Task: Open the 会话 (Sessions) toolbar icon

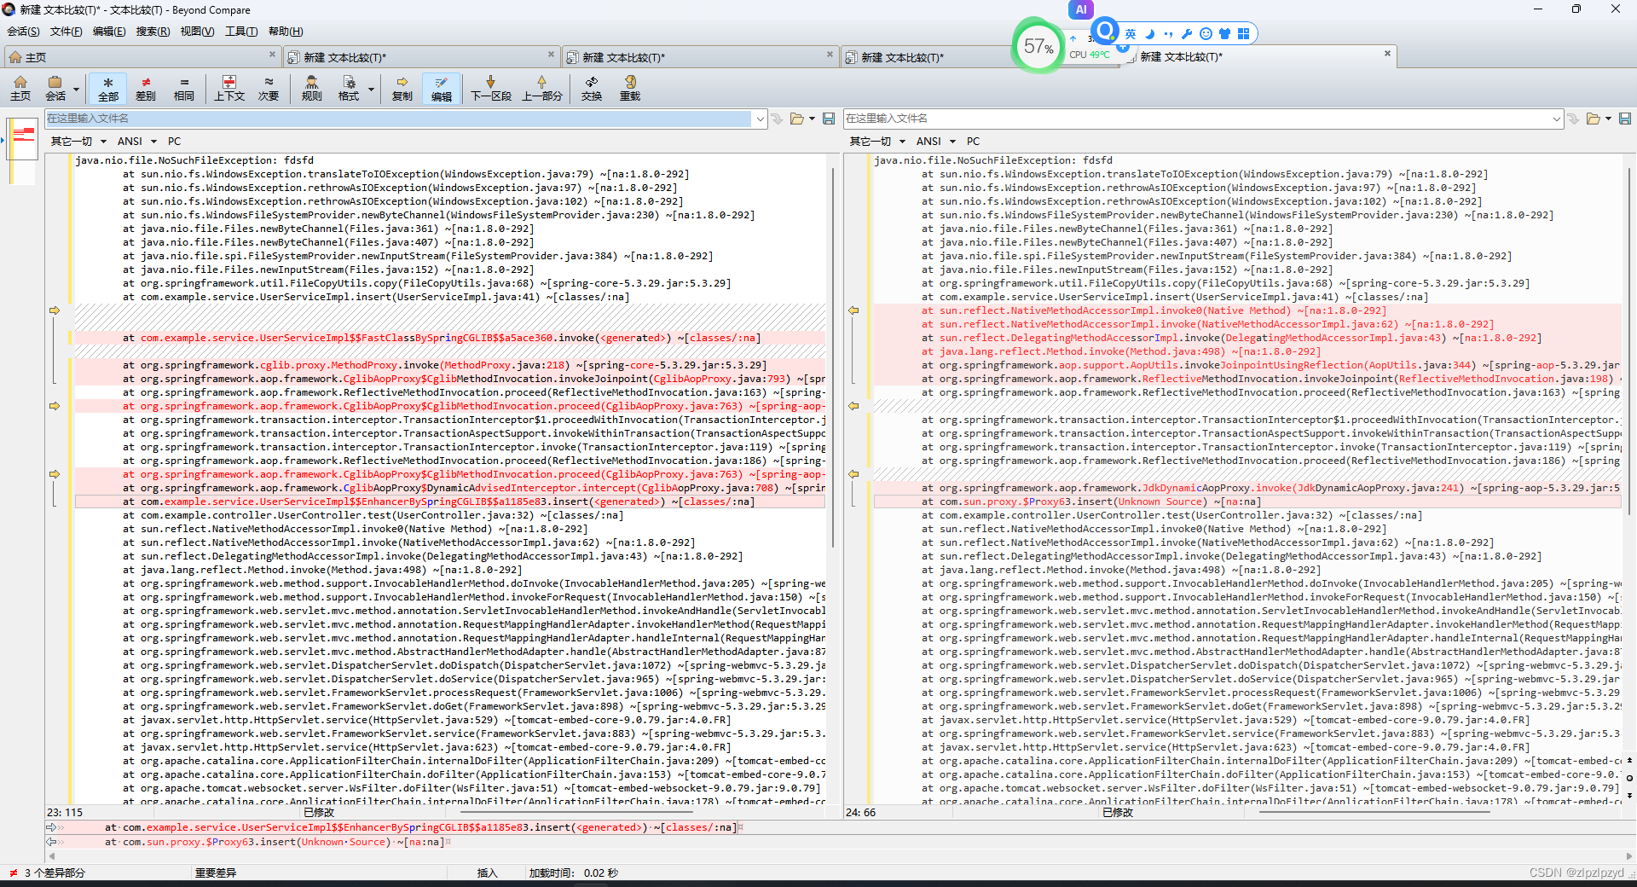Action: (x=55, y=89)
